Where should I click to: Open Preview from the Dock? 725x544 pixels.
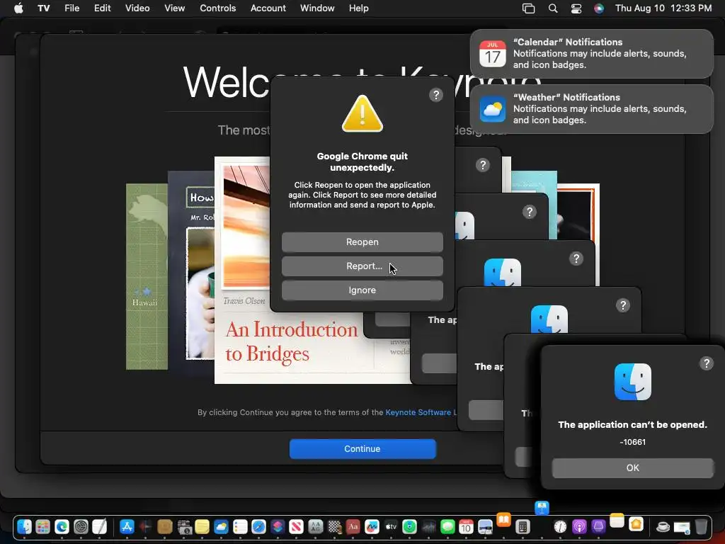coord(485,526)
